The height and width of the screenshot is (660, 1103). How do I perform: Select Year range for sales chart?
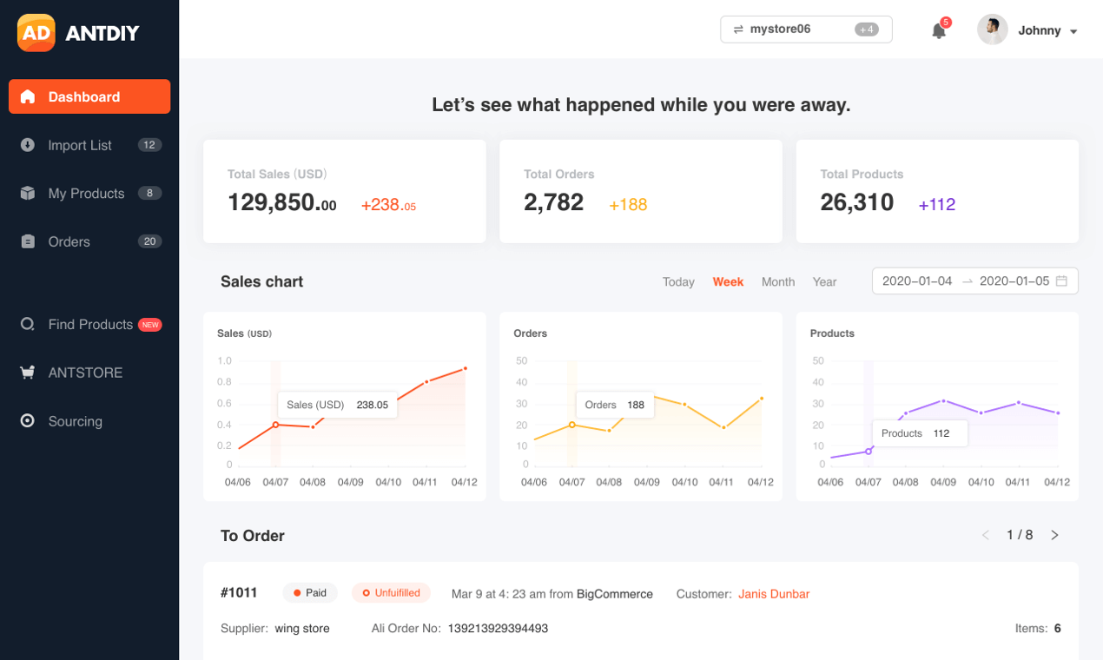824,281
